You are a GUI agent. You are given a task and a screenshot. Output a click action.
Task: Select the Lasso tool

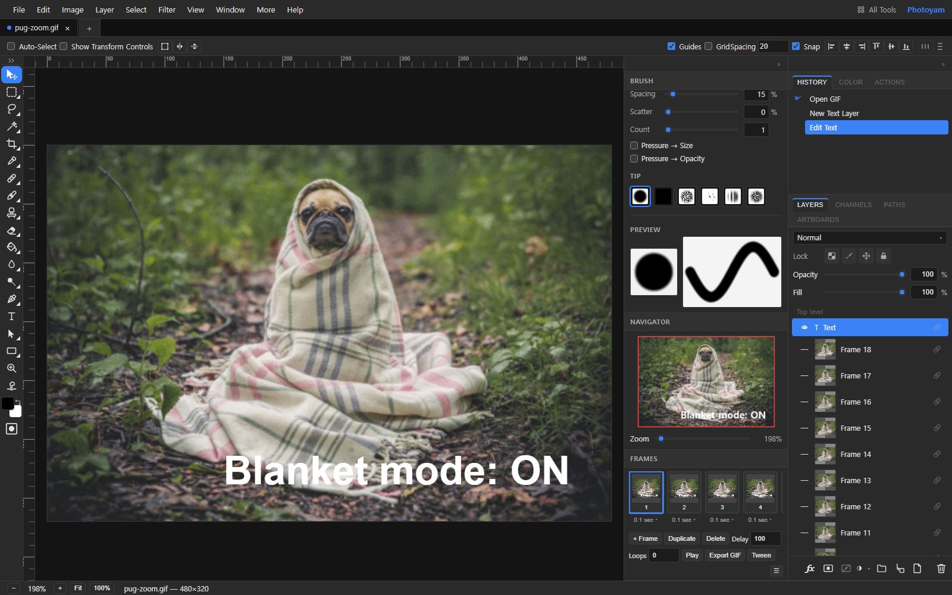11,109
